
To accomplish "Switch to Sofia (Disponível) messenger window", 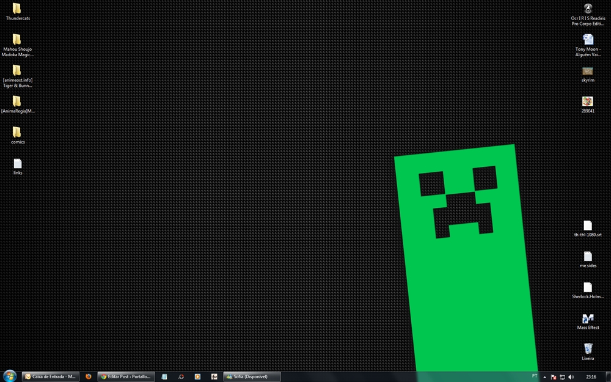I will (x=252, y=376).
